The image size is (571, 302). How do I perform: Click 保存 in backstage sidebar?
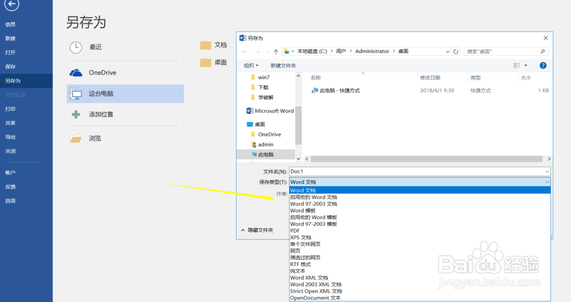(x=10, y=67)
